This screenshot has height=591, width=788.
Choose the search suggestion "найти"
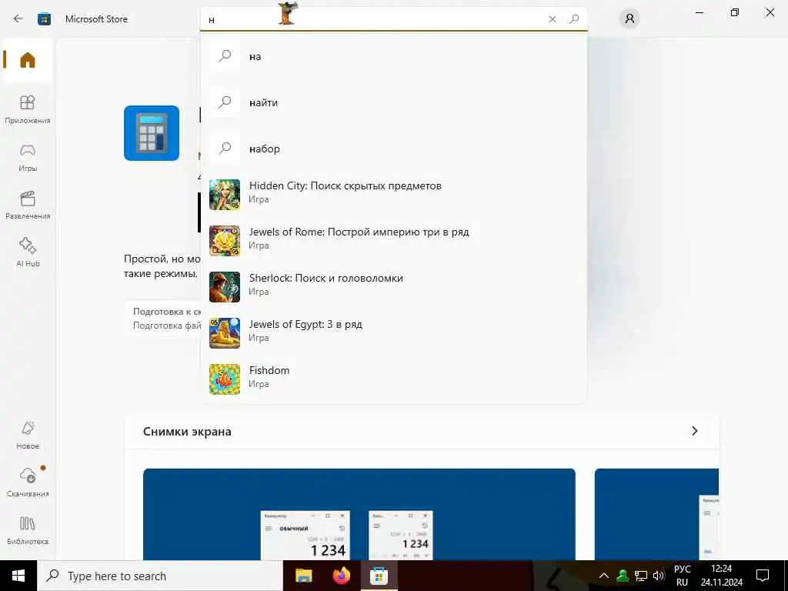tap(393, 102)
